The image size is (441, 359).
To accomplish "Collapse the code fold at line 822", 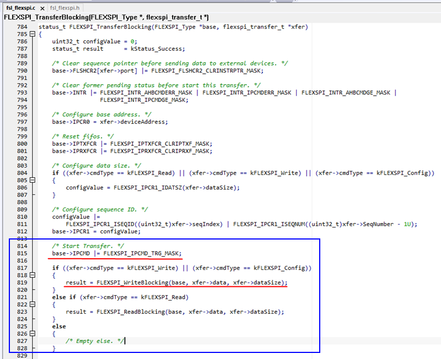I will 33,304.
